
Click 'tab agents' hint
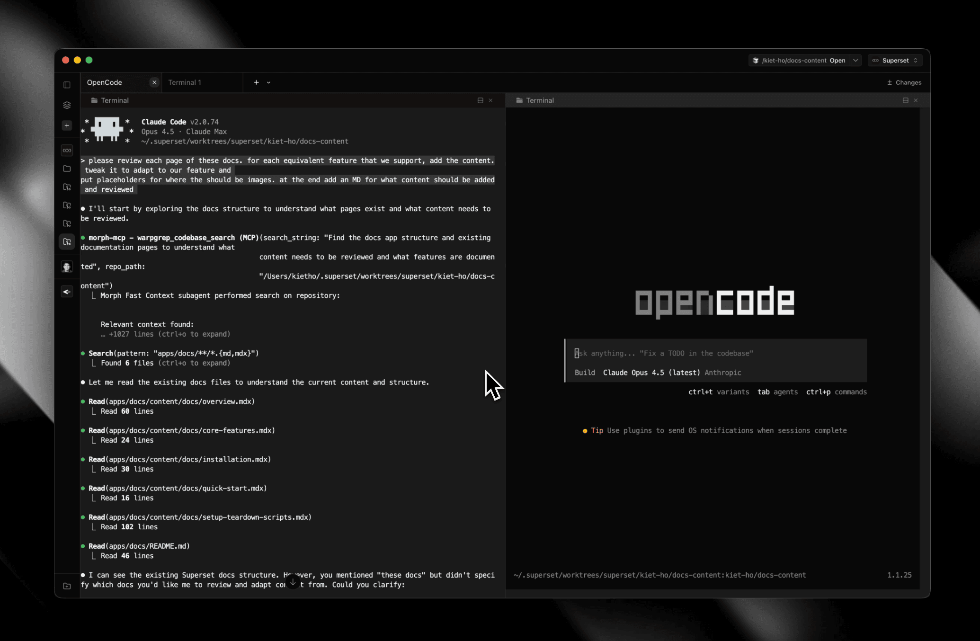coord(777,392)
